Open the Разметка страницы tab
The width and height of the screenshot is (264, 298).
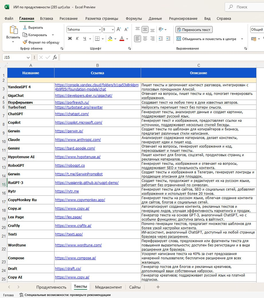point(101,18)
